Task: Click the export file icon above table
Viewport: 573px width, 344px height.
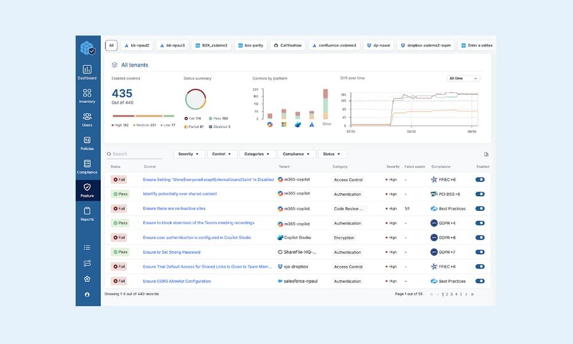Action: point(486,154)
